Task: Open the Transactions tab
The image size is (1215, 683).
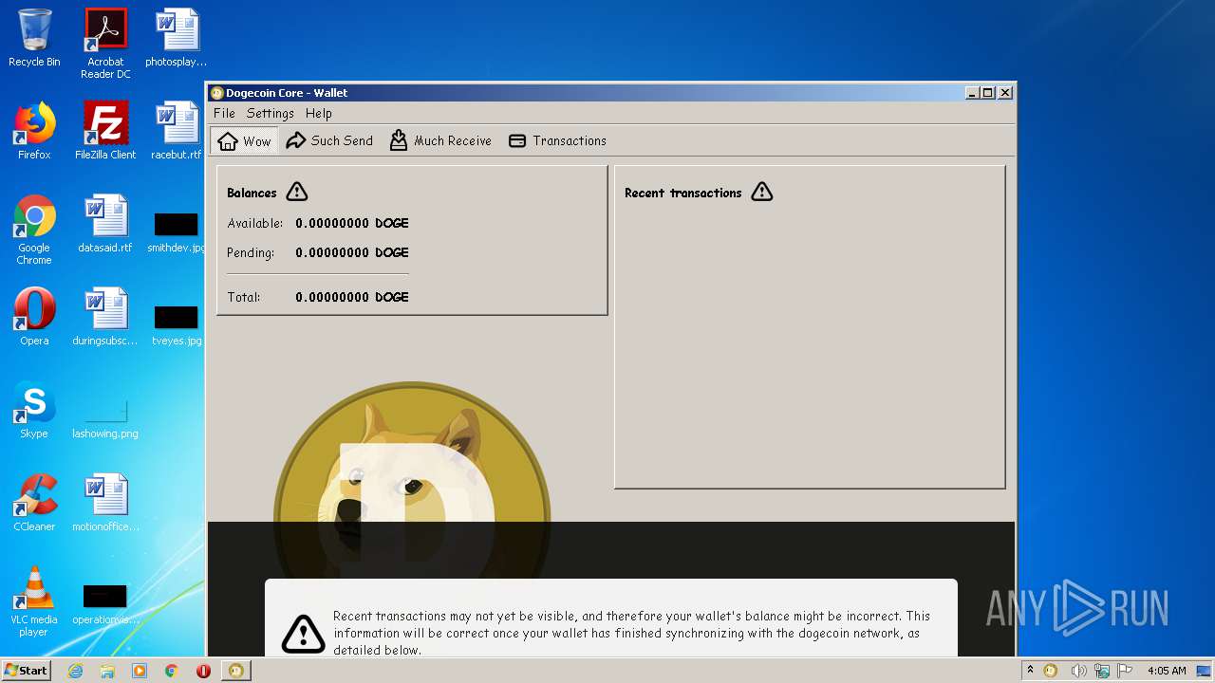Action: (x=557, y=140)
